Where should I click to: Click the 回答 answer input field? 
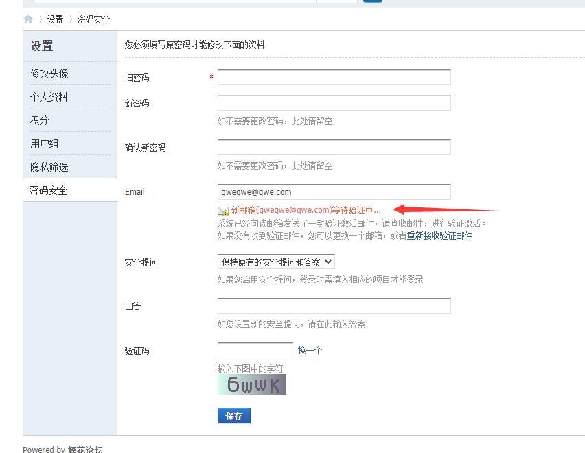coord(334,306)
